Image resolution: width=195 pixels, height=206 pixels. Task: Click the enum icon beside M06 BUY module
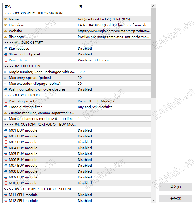click(6, 159)
